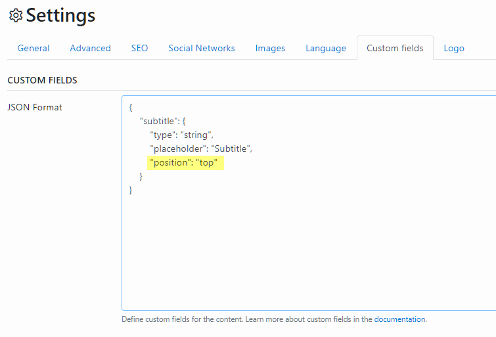The width and height of the screenshot is (496, 337).
Task: Select the Images tab
Action: coord(270,48)
